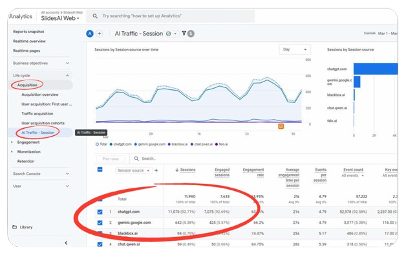Collapse the sidebar with the left arrow

[x=66, y=243]
